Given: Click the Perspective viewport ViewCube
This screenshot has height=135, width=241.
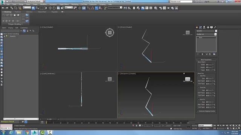Looking at the screenshot, I should coord(188,79).
